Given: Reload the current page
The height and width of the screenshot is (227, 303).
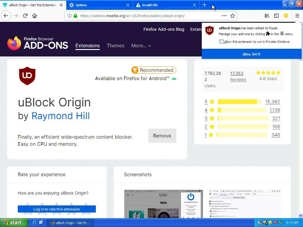Looking at the screenshot, I should (x=25, y=16).
